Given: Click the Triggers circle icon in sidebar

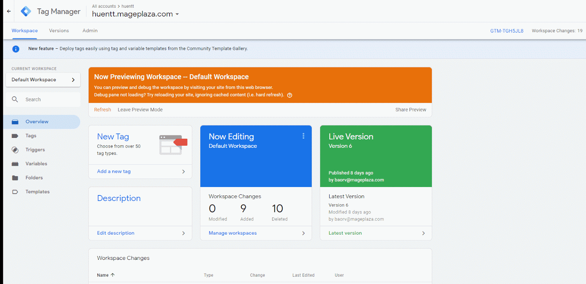Looking at the screenshot, I should click(15, 150).
